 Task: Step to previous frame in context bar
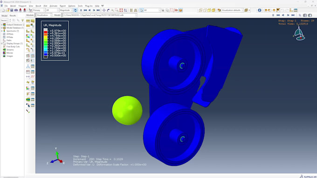click(x=283, y=15)
